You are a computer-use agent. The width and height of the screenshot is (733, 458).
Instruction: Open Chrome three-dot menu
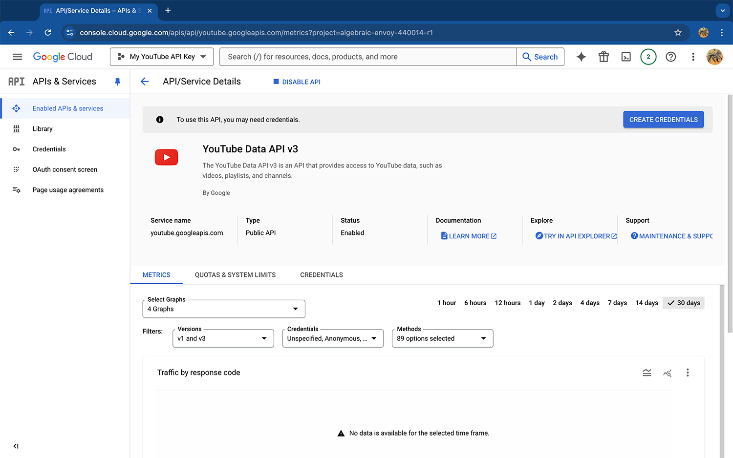pos(722,33)
